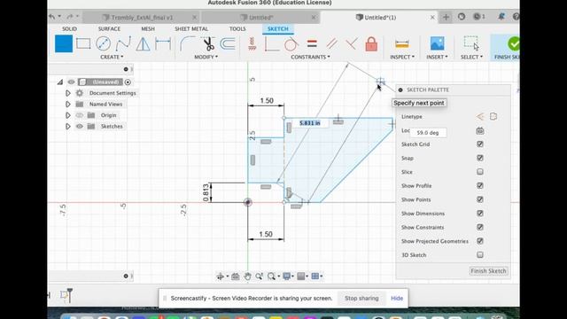Apply the Perpendicular constraint

351,43
